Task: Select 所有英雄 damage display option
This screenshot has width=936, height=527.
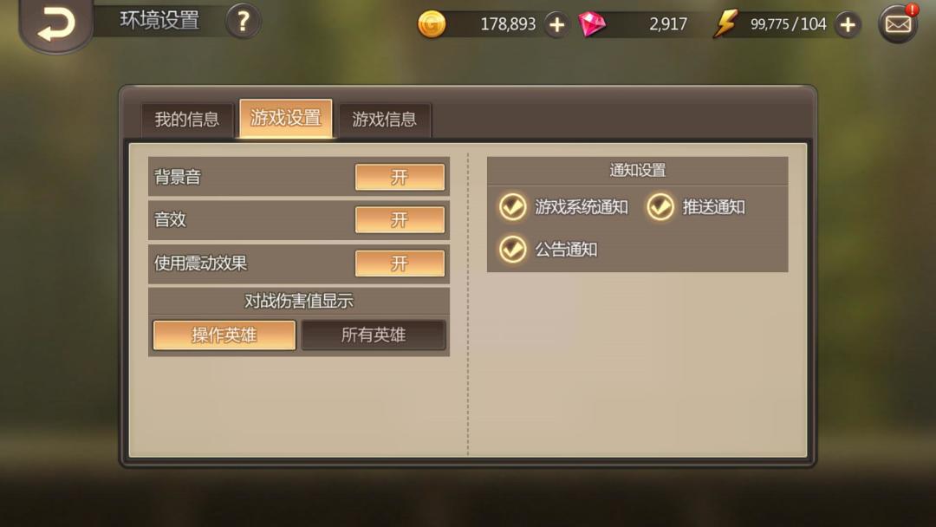Action: point(374,335)
